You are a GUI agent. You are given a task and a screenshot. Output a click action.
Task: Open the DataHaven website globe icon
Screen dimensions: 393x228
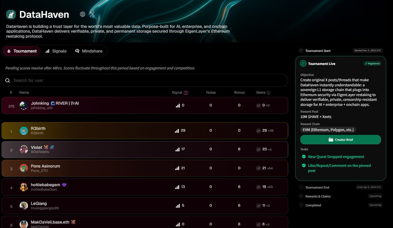(83, 14)
